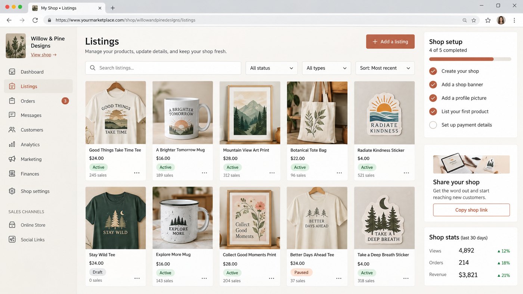The image size is (523, 294).
Task: Click the Online Store icon
Action: coord(12,225)
